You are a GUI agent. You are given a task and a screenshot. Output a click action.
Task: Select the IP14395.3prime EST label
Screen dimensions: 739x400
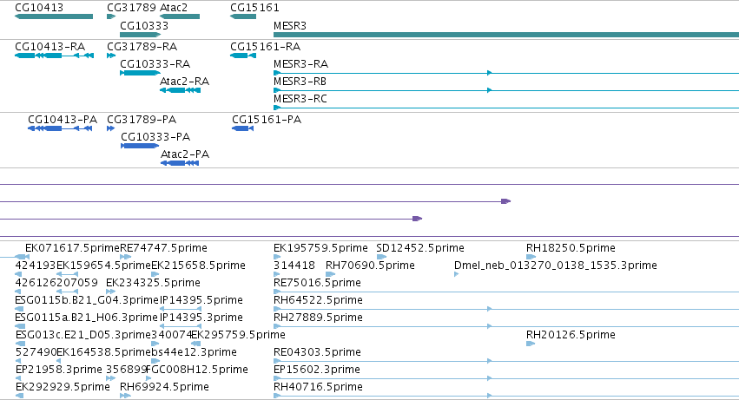pos(201,318)
